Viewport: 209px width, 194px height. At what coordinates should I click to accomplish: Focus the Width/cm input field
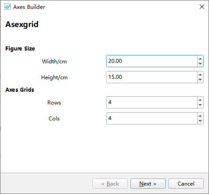point(152,61)
